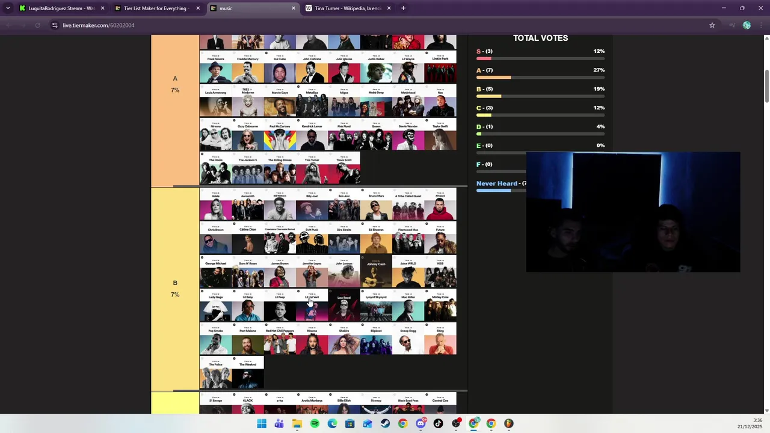Select the Ed Sheeran thumbnail
This screenshot has width=770, height=433.
click(376, 238)
